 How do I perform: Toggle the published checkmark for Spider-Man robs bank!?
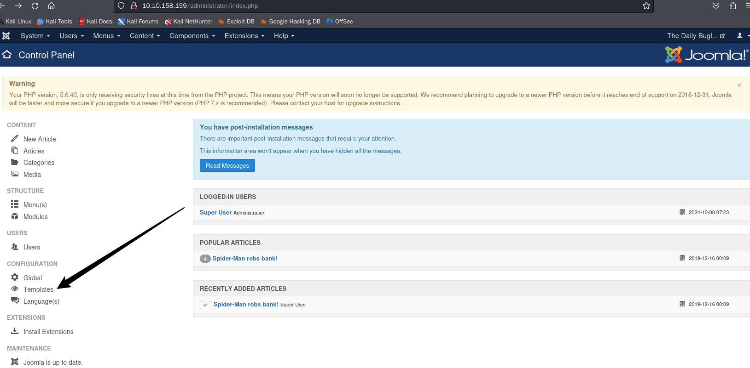pos(206,305)
